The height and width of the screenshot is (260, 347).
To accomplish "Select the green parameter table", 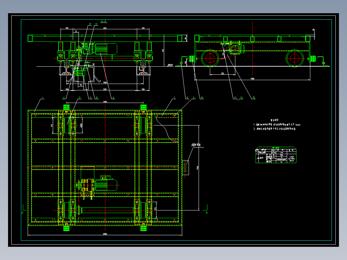I will point(276,155).
